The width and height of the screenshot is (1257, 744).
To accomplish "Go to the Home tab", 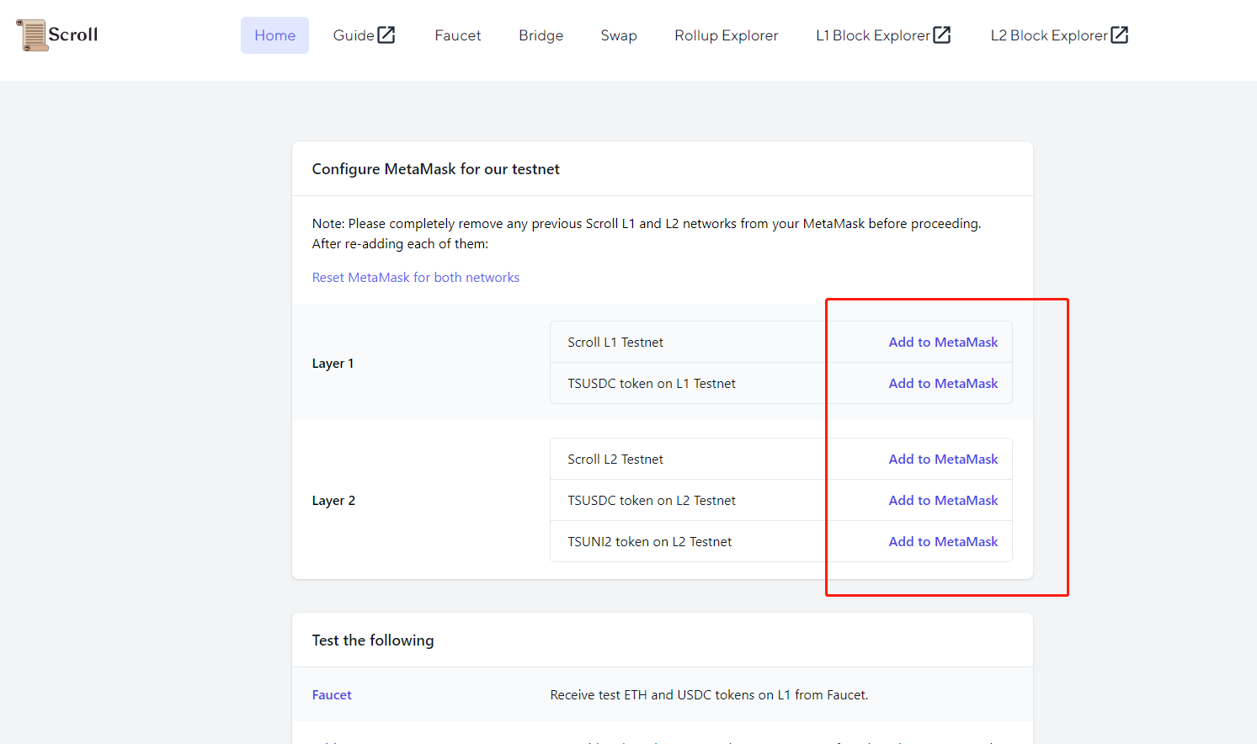I will click(x=274, y=35).
